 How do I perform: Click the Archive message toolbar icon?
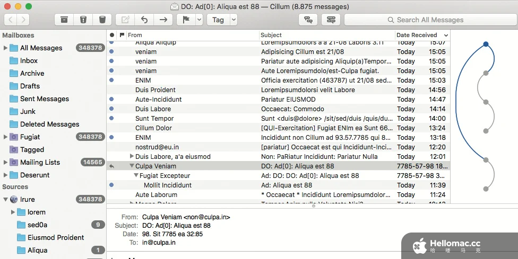(64, 20)
